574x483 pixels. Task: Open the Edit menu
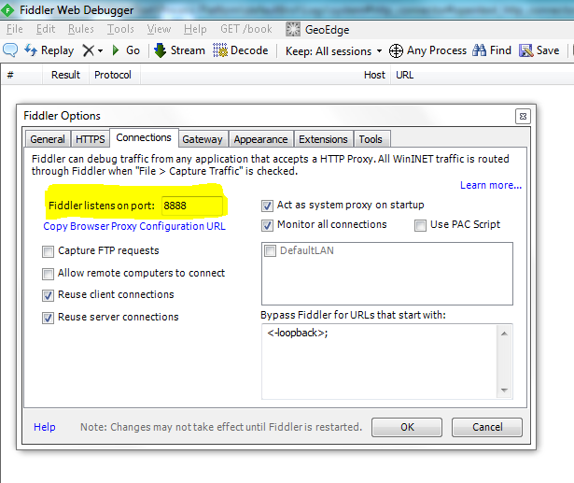click(46, 29)
